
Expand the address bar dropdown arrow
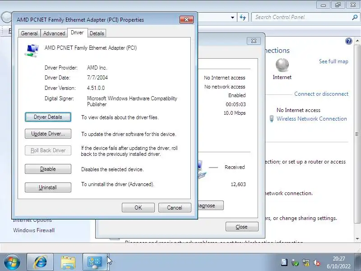(232, 17)
